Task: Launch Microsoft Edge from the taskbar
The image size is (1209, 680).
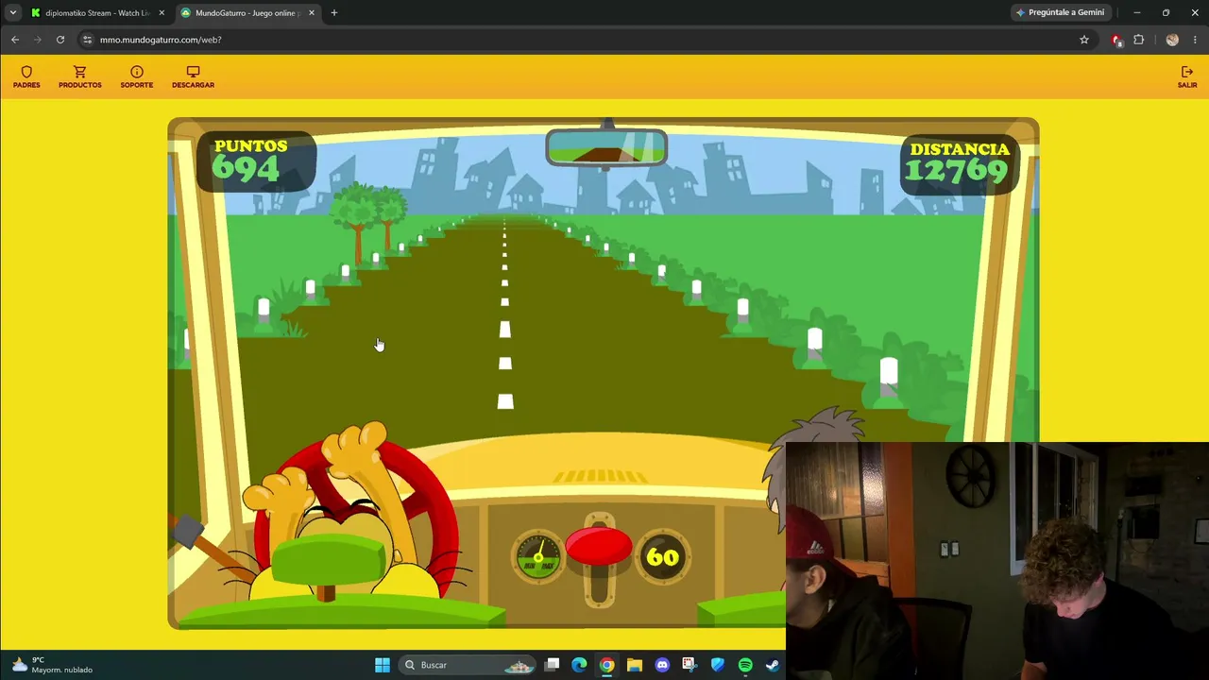Action: (x=579, y=665)
